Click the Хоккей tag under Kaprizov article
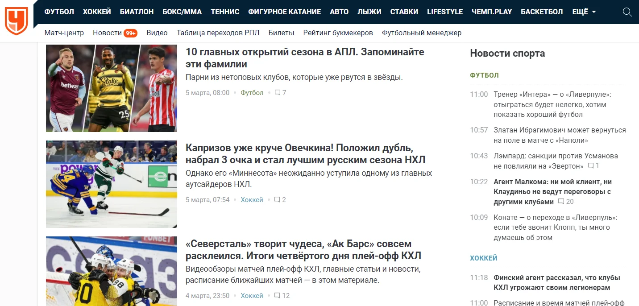The image size is (639, 306). pyautogui.click(x=252, y=200)
